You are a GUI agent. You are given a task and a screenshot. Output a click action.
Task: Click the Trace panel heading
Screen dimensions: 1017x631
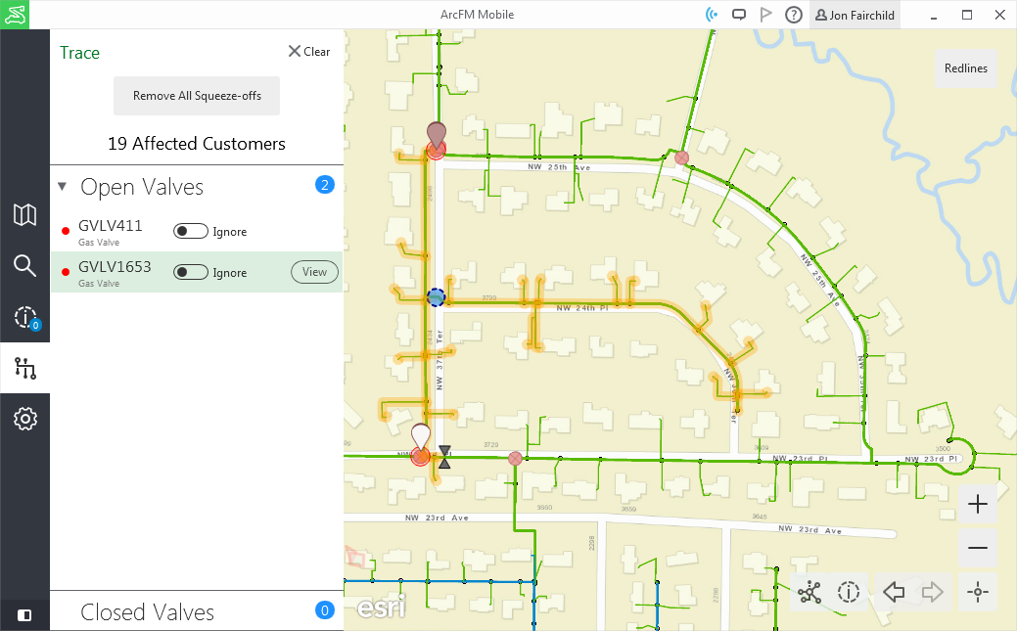80,53
